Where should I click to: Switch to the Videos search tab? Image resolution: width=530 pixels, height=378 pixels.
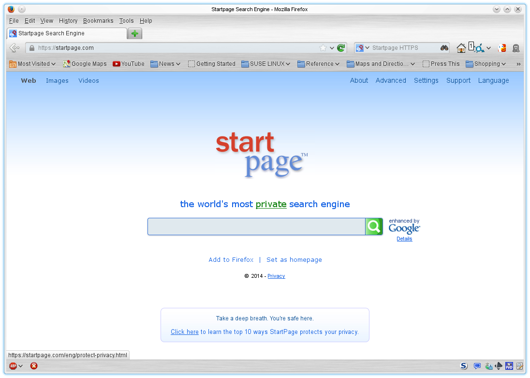[88, 80]
